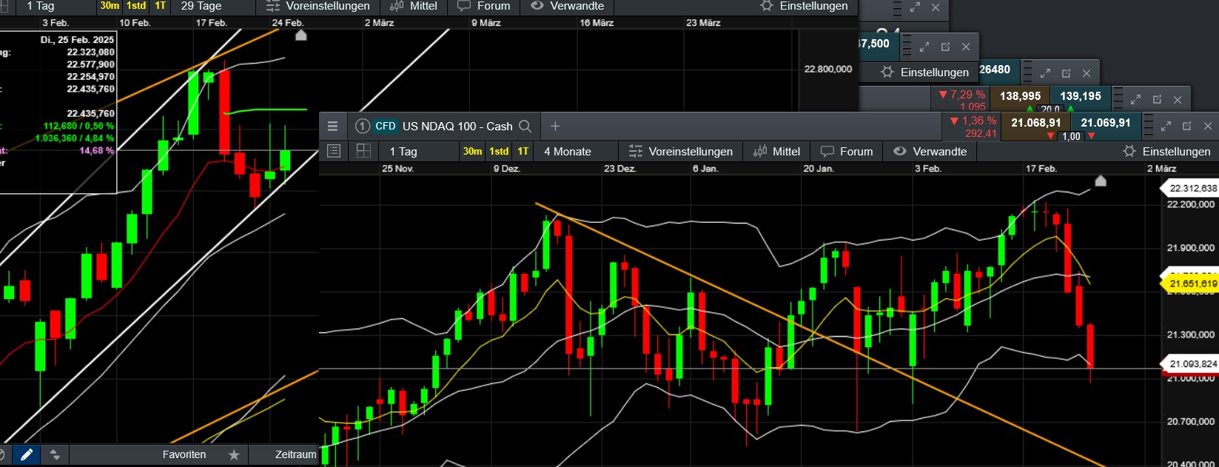Open the list view icon in NDAQ toolbar
Viewport: 1219px width, 467px height.
pos(334,151)
